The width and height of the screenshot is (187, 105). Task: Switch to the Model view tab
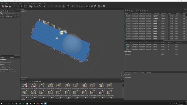coord(22,9)
